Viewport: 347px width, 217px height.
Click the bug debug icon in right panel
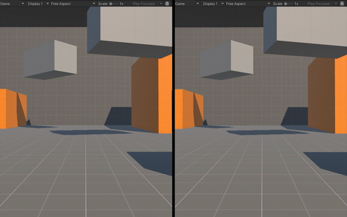click(x=342, y=3)
